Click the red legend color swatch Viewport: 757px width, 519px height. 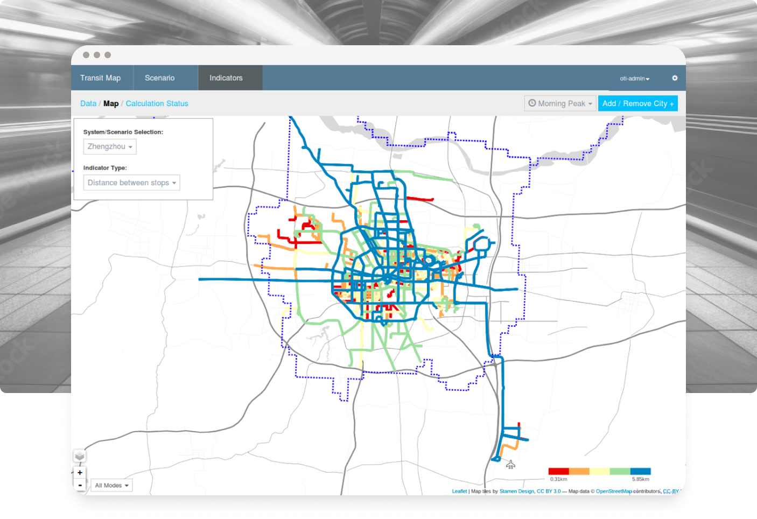click(x=558, y=472)
